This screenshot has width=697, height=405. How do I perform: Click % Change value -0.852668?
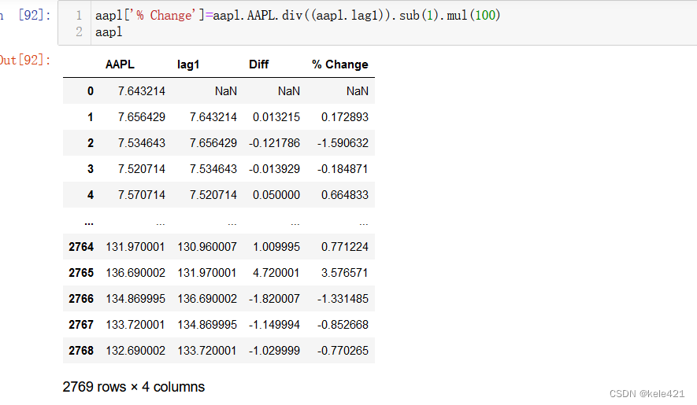tap(343, 325)
